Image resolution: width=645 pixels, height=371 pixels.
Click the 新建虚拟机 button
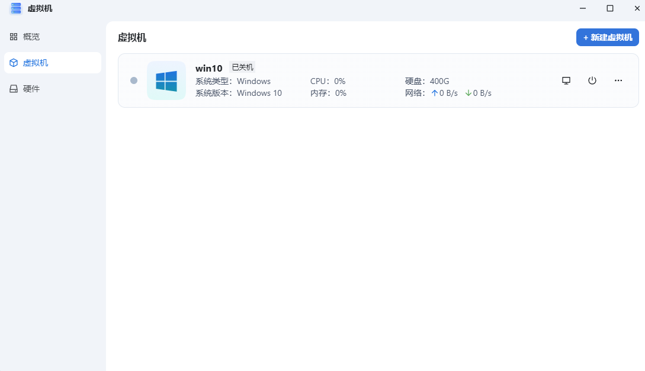click(x=607, y=37)
